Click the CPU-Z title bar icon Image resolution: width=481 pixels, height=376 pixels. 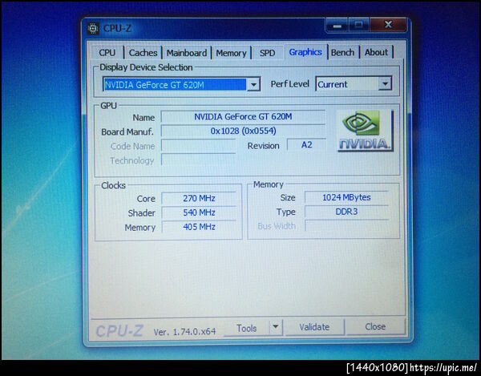click(x=93, y=29)
